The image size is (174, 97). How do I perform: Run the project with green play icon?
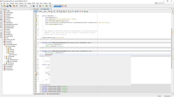pos(43,6)
